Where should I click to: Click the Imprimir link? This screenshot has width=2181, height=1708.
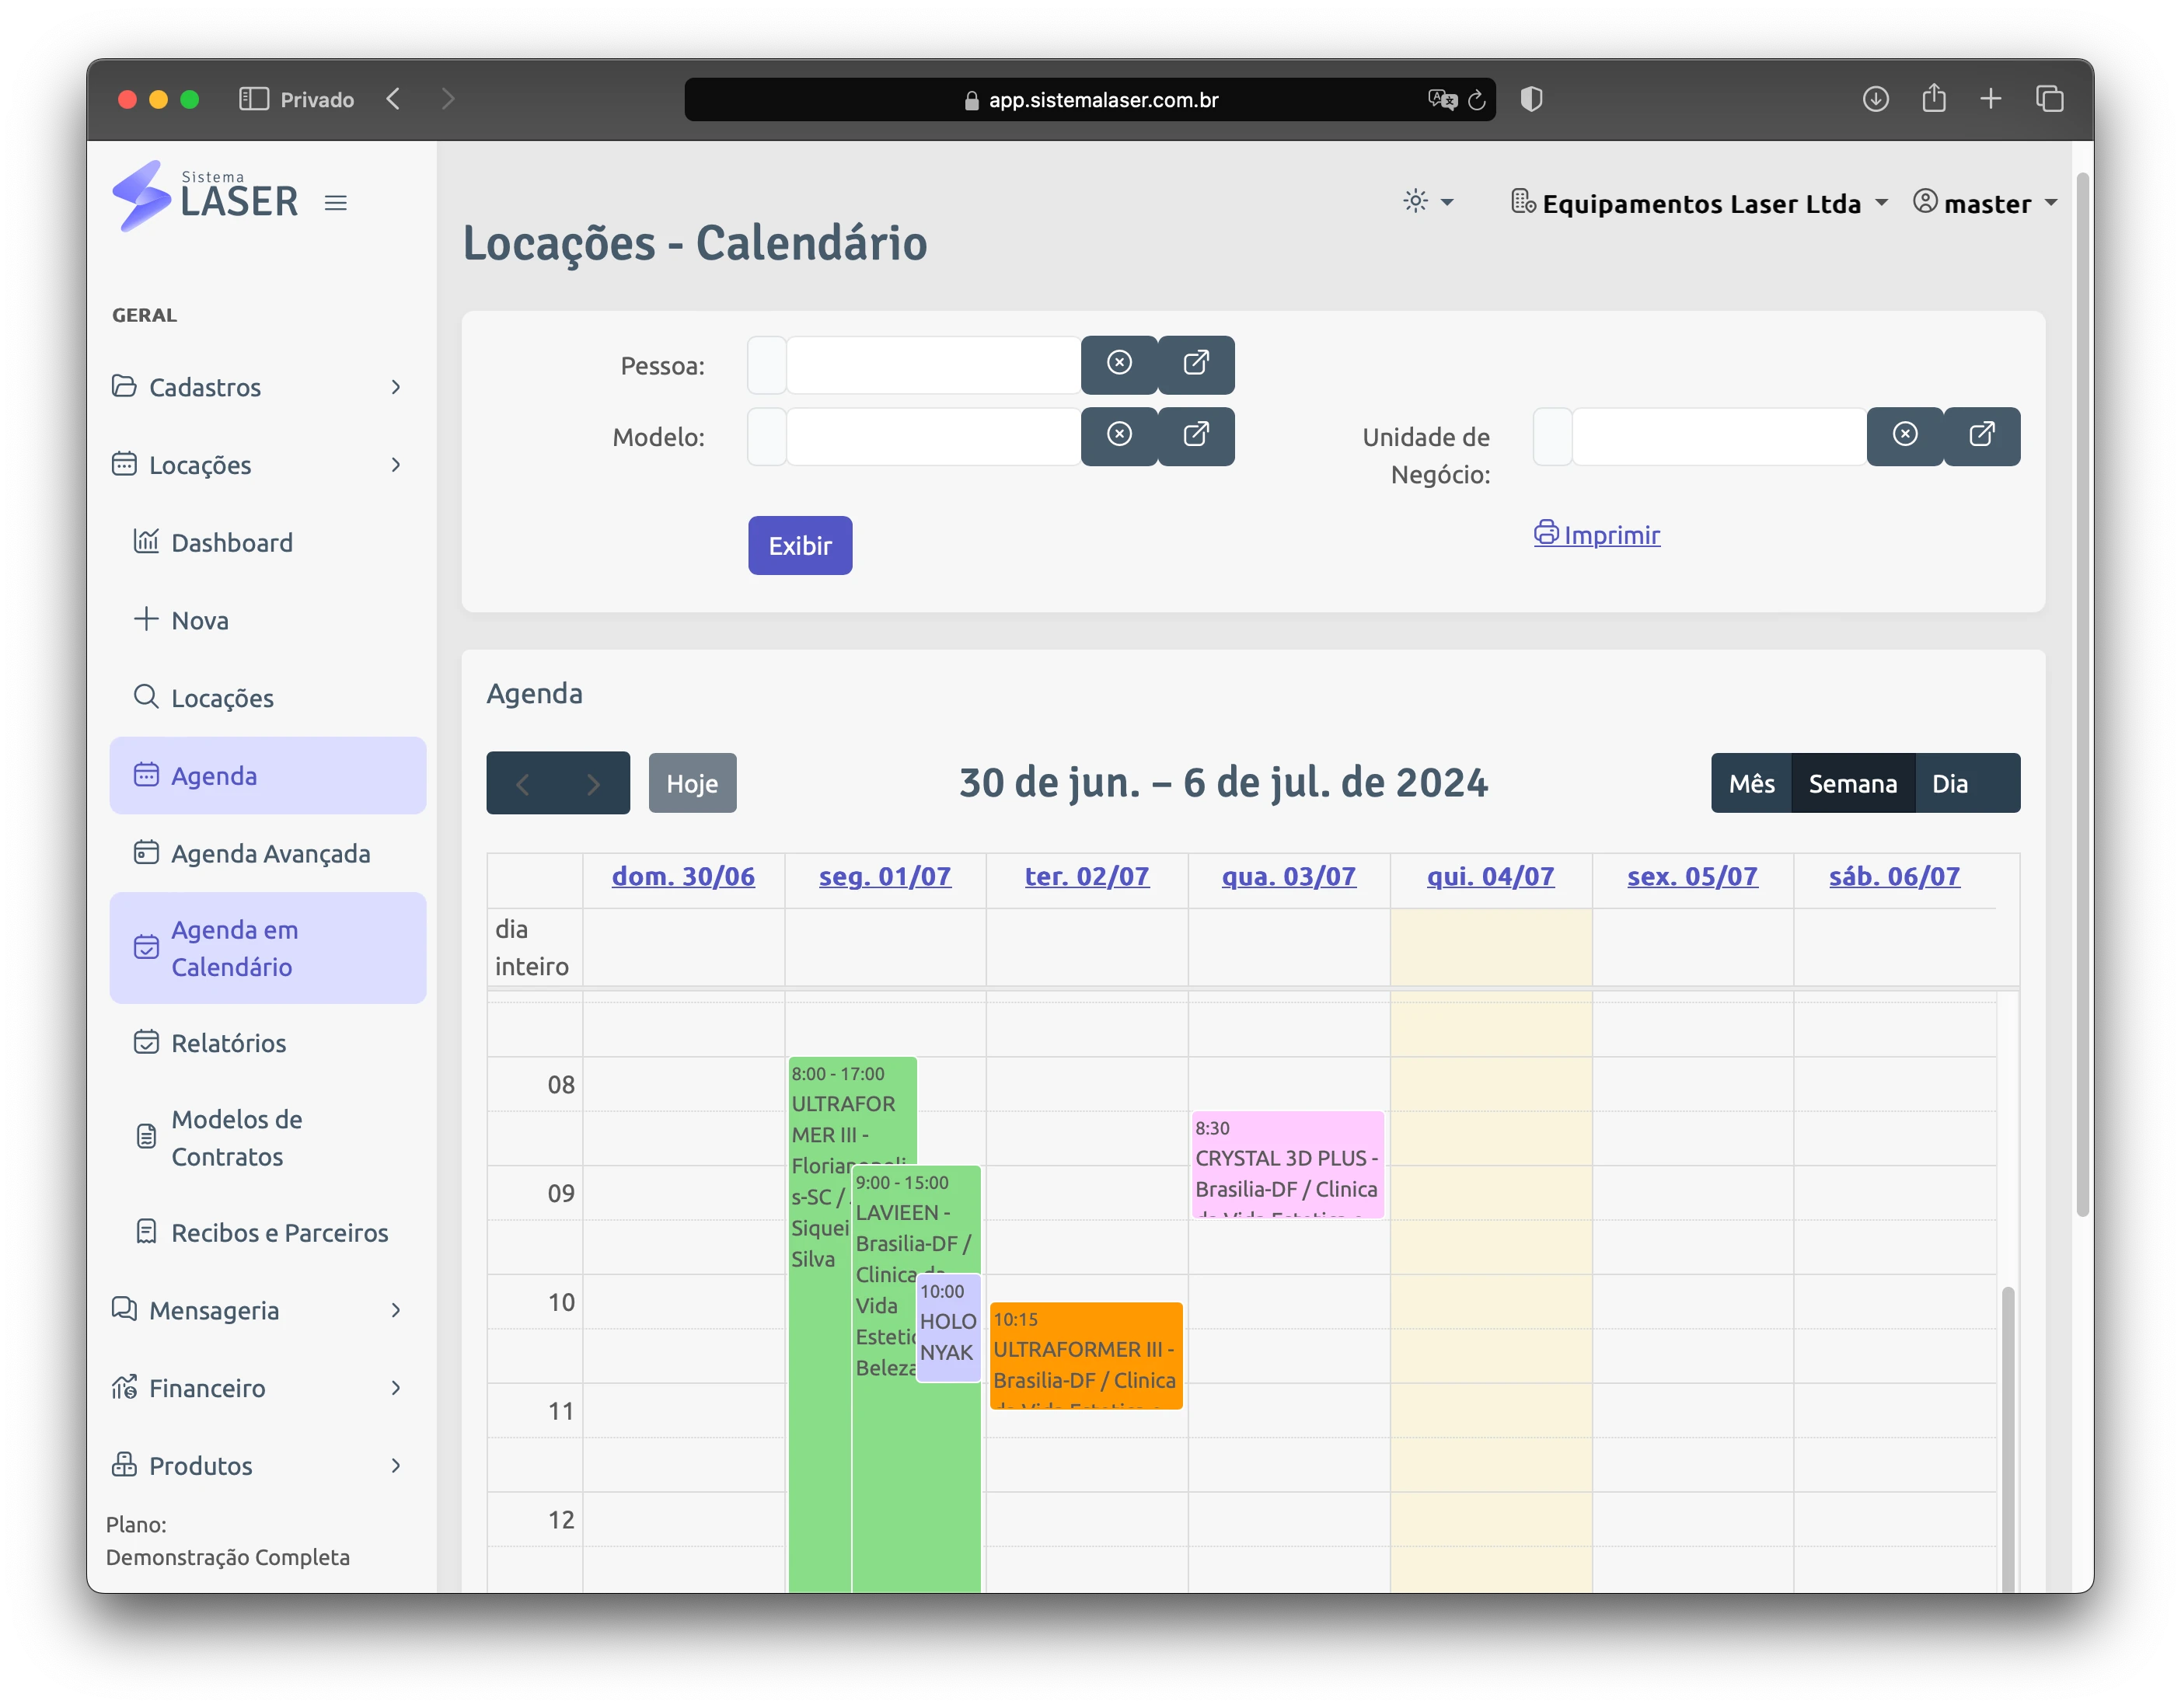tap(1597, 535)
